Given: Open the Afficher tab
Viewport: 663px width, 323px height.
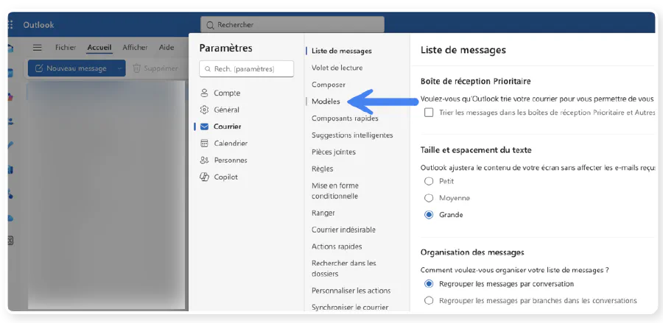Looking at the screenshot, I should point(135,48).
